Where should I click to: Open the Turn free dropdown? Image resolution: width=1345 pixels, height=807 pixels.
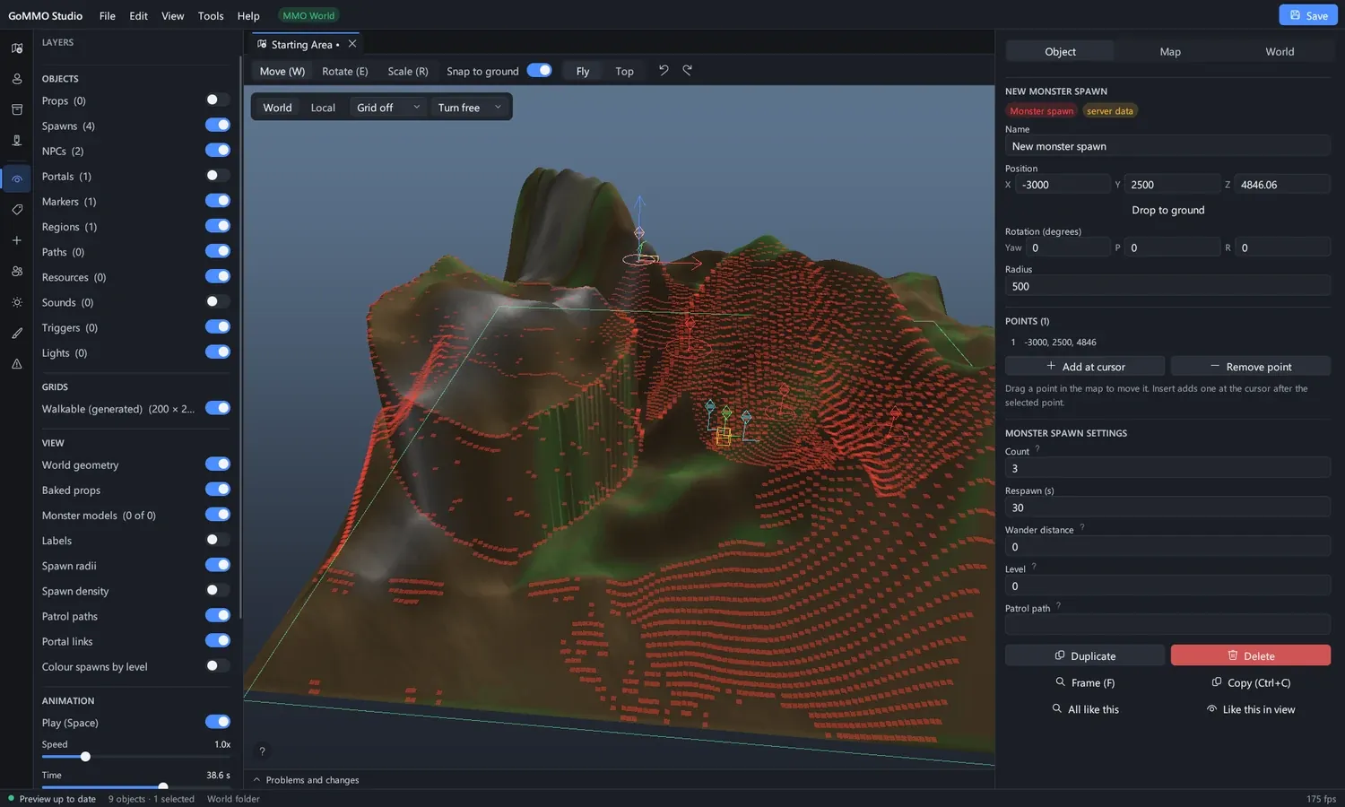[470, 108]
